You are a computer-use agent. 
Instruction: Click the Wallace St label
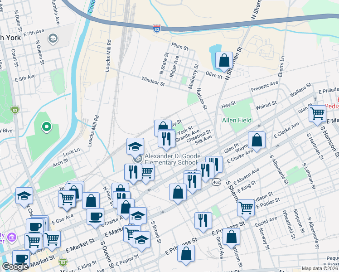pyautogui.click(x=300, y=90)
